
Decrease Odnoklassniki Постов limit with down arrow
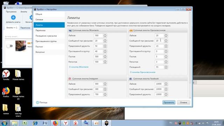click(166, 57)
